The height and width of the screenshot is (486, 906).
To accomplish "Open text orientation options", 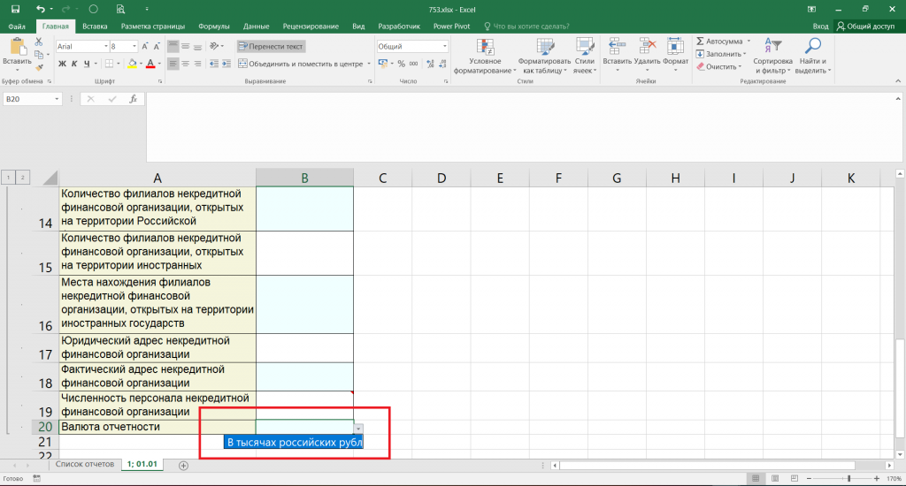I will (216, 46).
